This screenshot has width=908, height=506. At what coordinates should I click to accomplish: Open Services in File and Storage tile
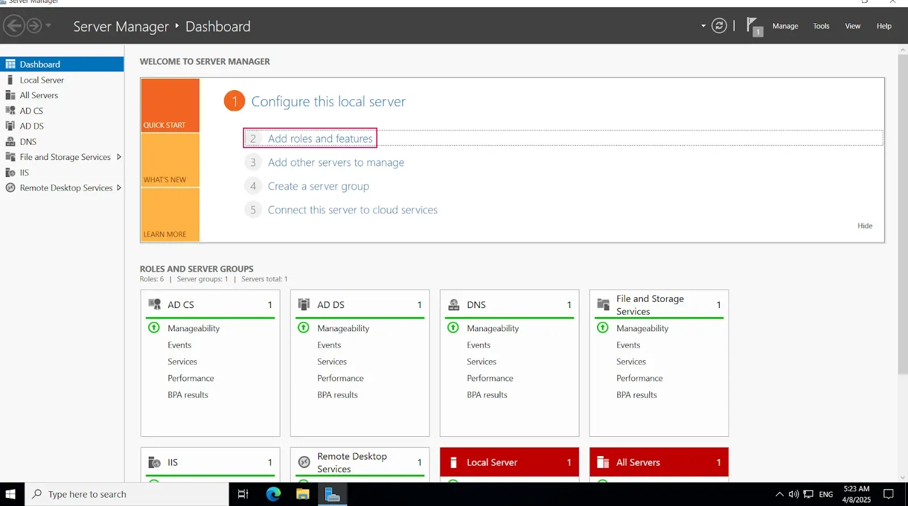click(x=631, y=361)
